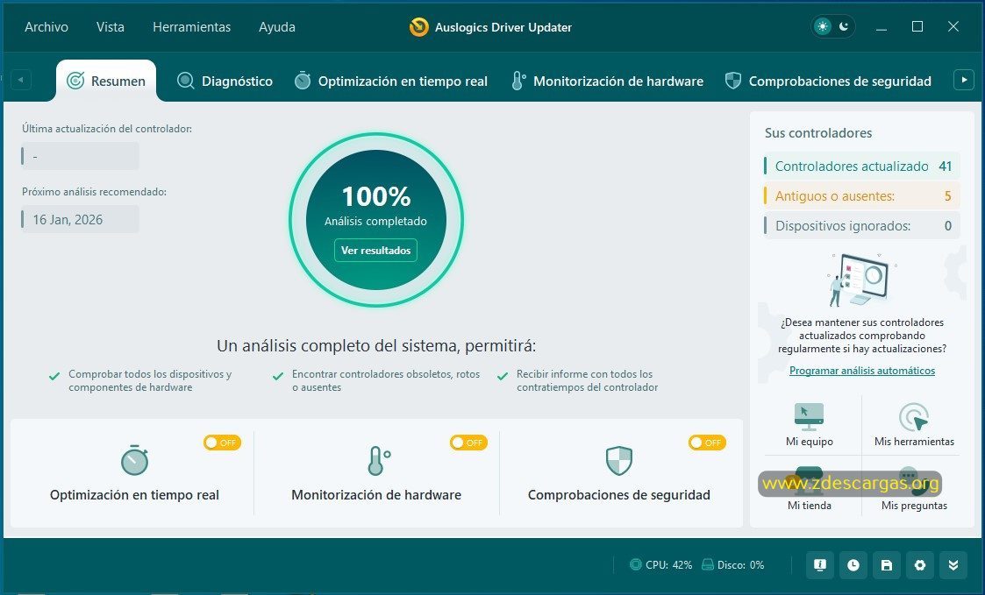Click Optimización en tiempo real card title
Image resolution: width=985 pixels, height=595 pixels.
coord(134,494)
